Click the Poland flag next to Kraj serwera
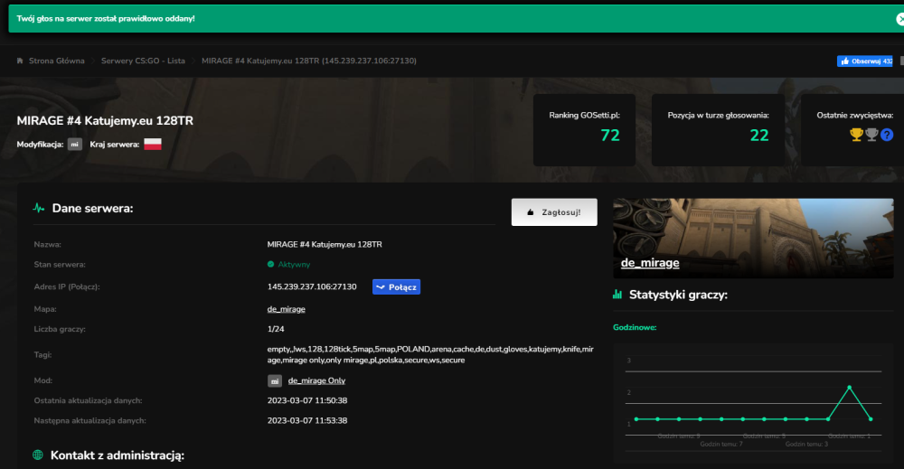 tap(153, 144)
